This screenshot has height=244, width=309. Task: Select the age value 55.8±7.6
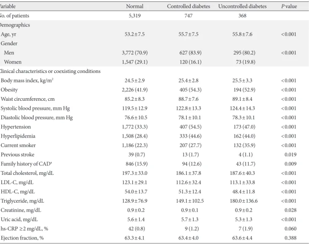click(242, 34)
